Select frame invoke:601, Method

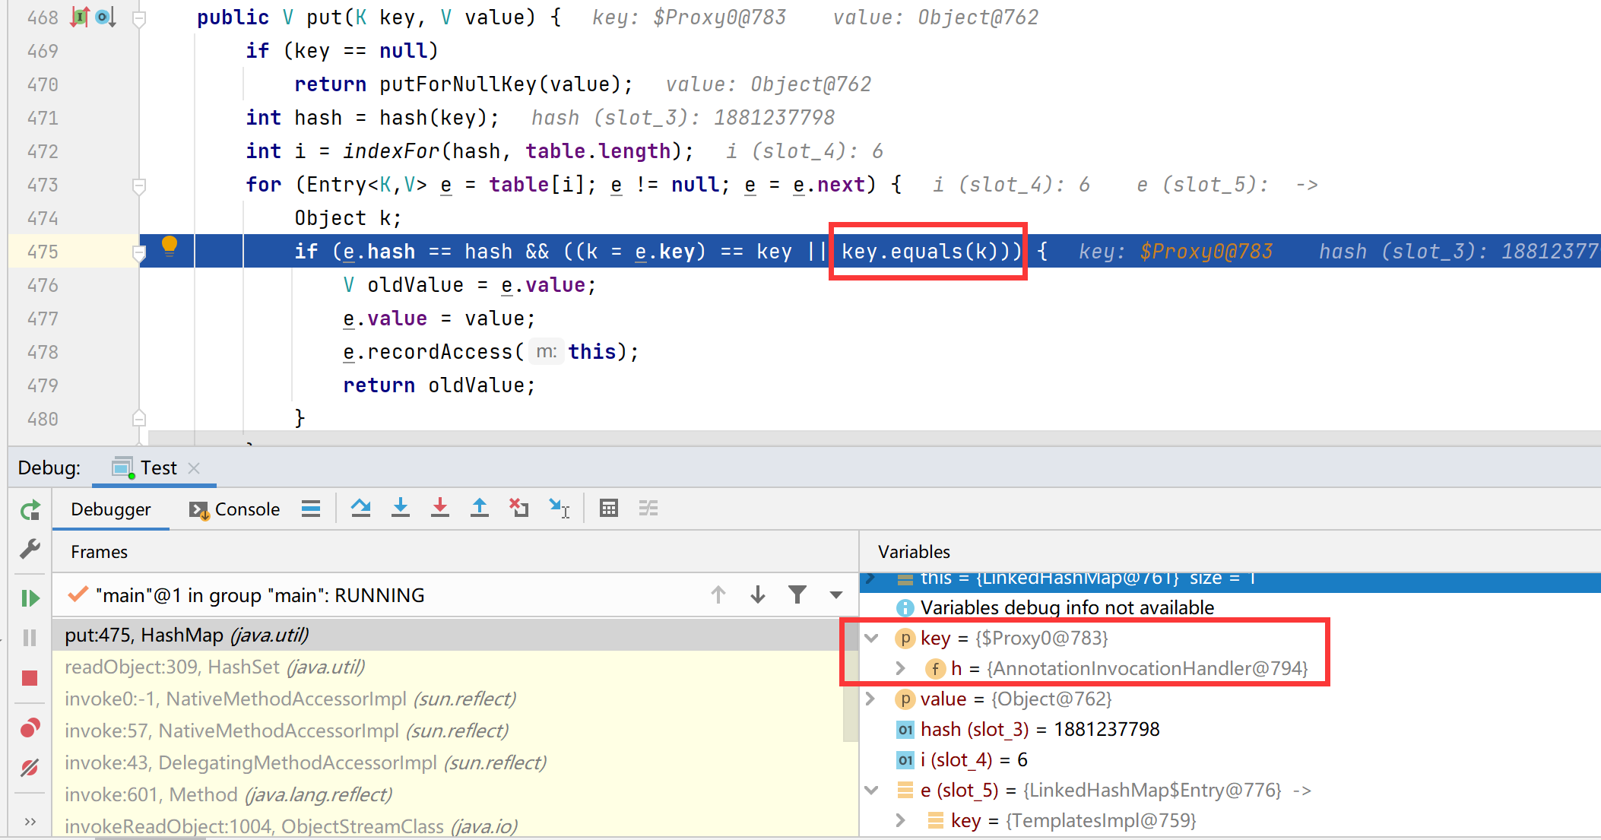[x=447, y=795]
